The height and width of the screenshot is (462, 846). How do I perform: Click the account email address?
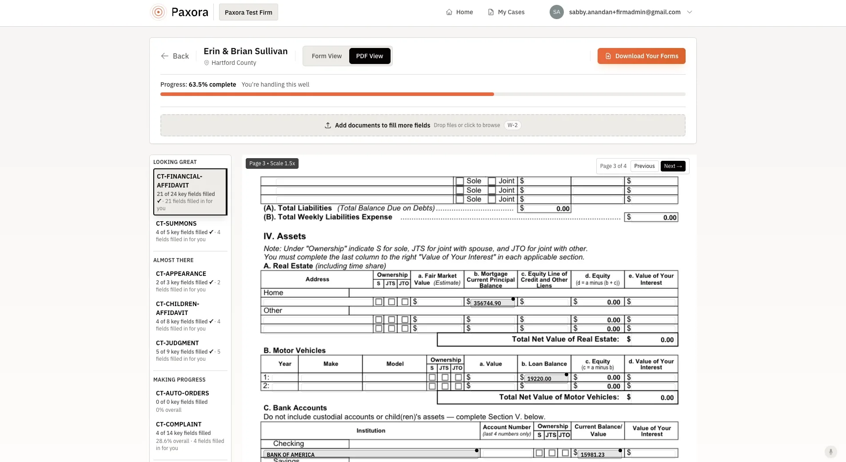pos(625,12)
